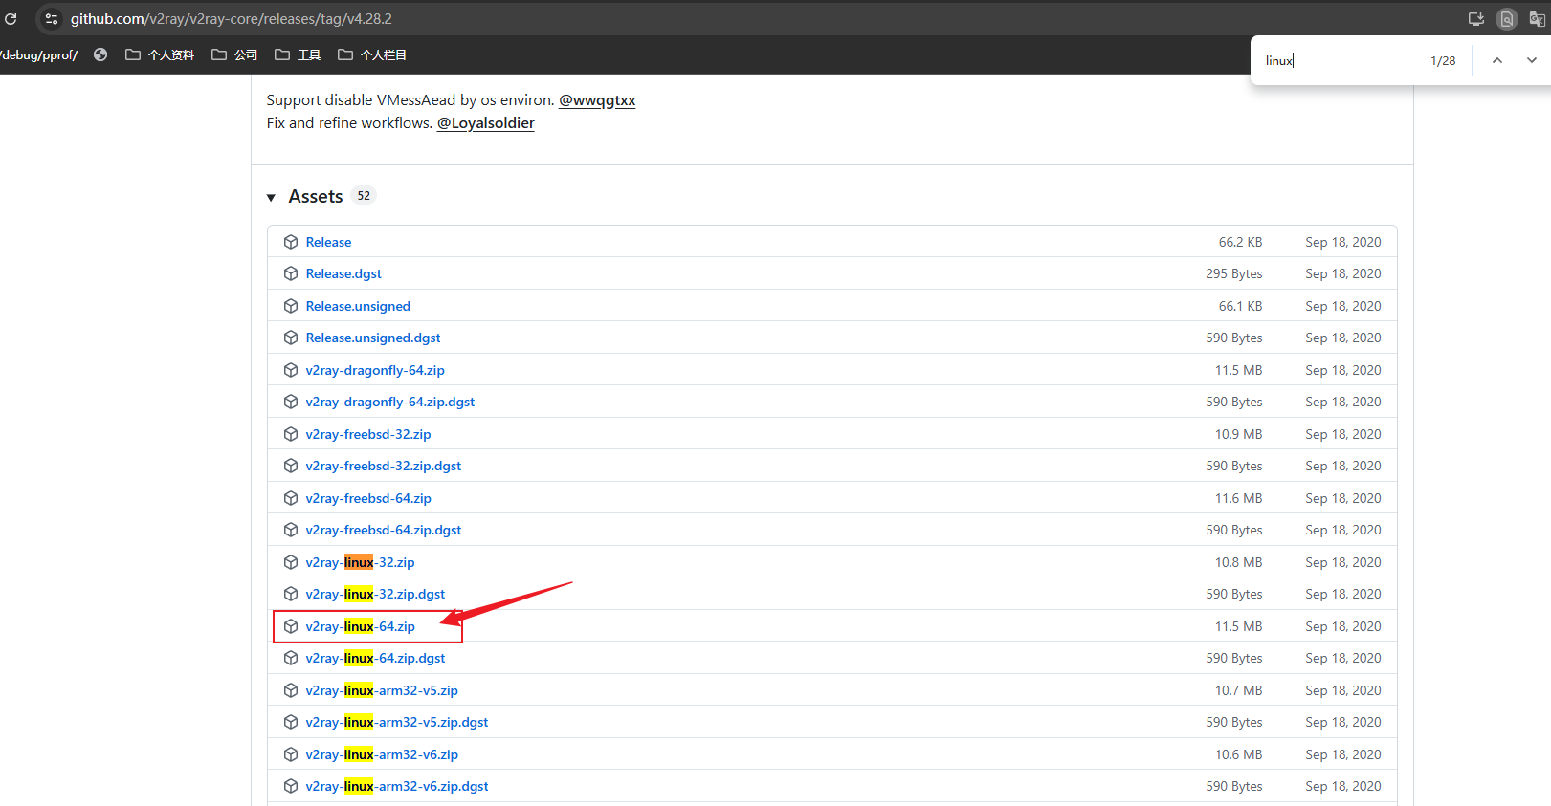Download v2ray-linux-32.zip
This screenshot has height=806, width=1551.
pyautogui.click(x=361, y=562)
